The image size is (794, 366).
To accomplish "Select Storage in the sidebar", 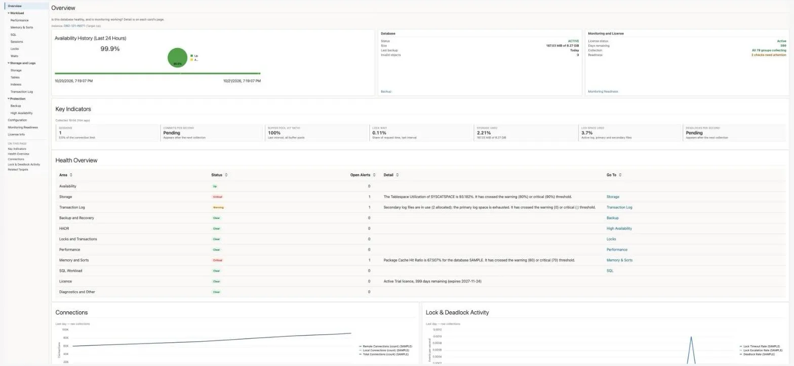I will click(x=16, y=70).
